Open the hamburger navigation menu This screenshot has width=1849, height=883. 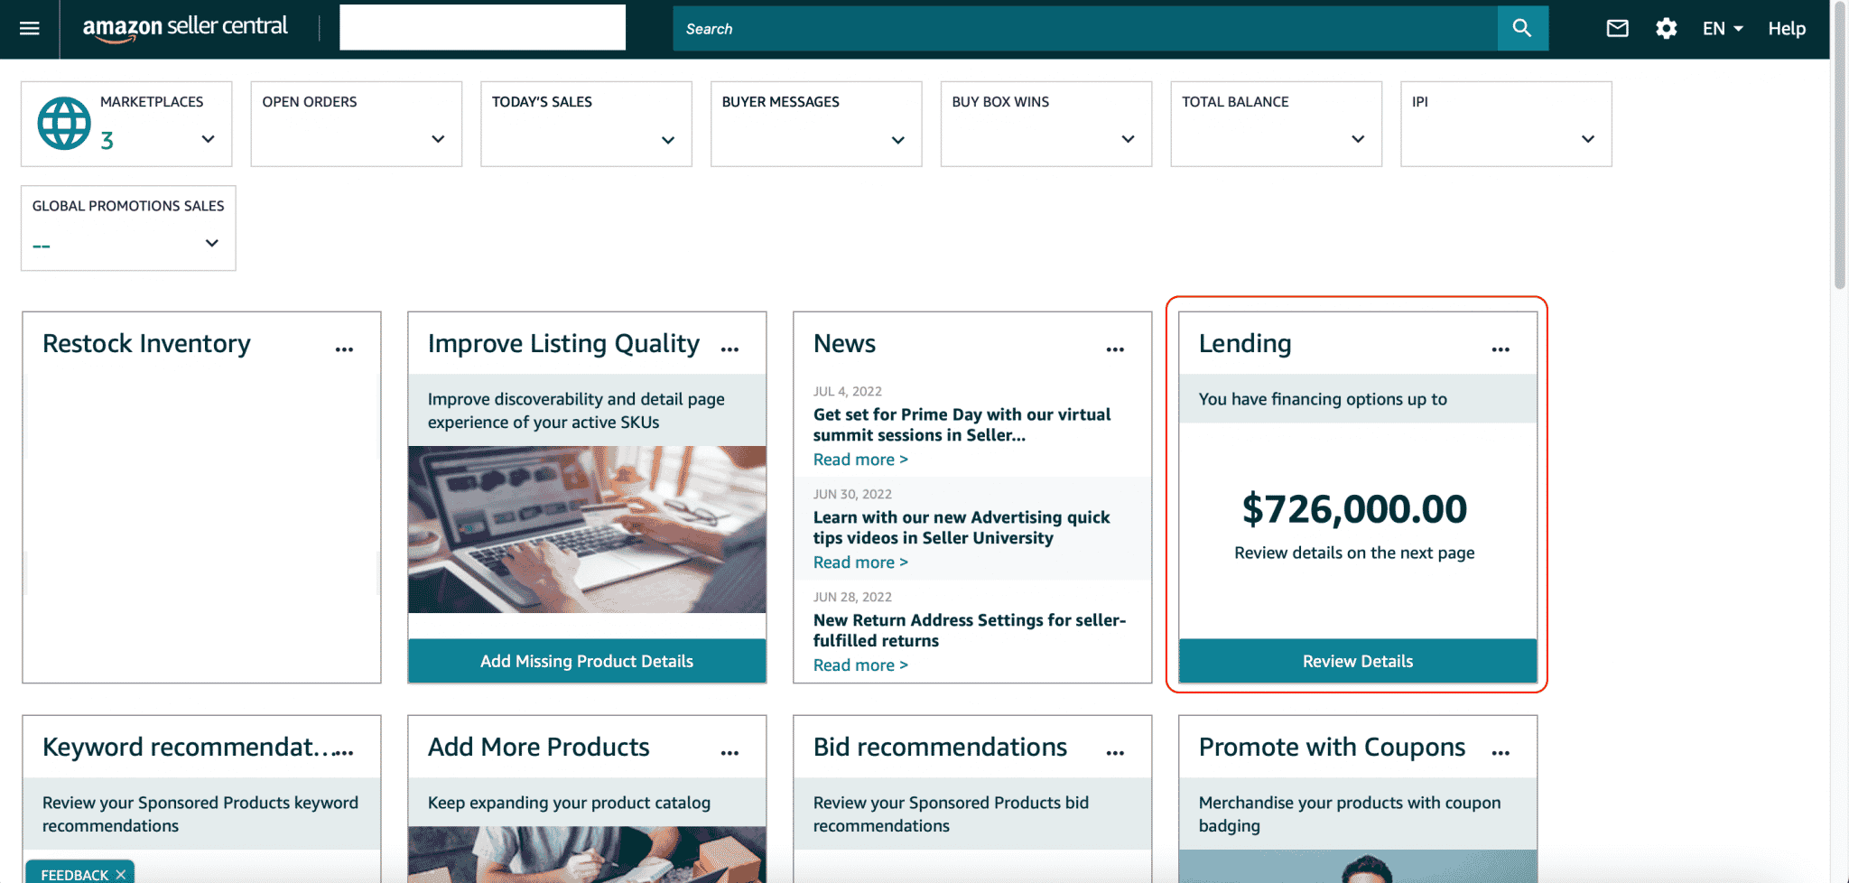30,28
